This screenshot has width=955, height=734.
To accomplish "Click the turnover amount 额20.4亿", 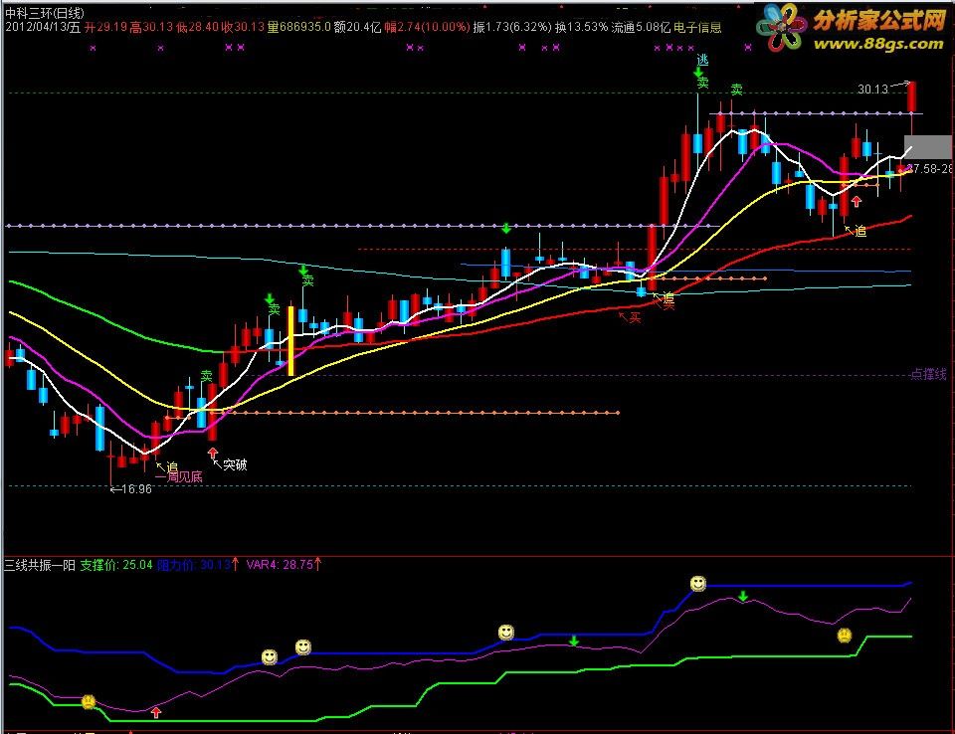I will (357, 28).
